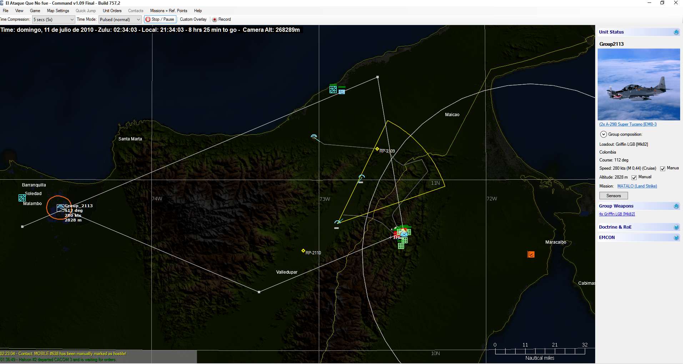Expand the EMCON section

coord(676,238)
